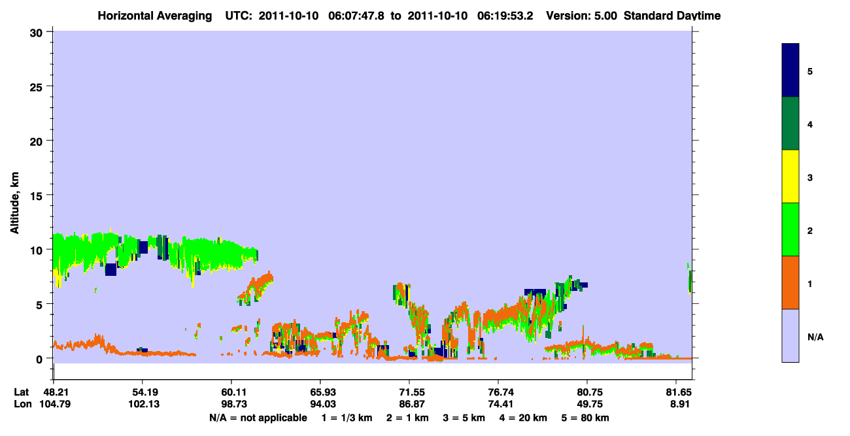Click the end time '06:19:53.2'
This screenshot has width=850, height=436.
(506, 16)
